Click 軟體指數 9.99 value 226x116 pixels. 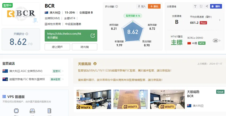(x=119, y=45)
